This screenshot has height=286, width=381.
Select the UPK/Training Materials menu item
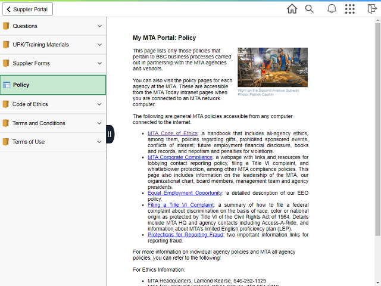click(53, 45)
